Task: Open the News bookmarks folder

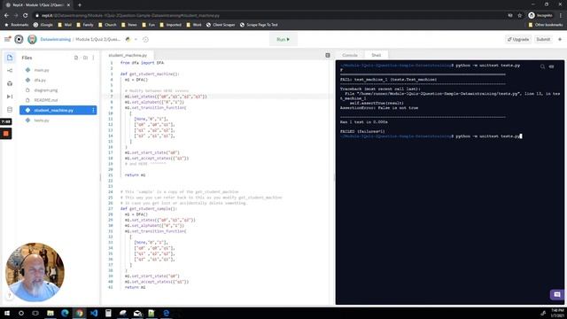Action: pos(129,25)
